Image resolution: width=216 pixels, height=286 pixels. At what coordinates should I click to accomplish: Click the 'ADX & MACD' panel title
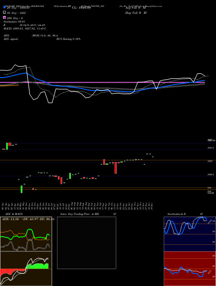coord(14,214)
